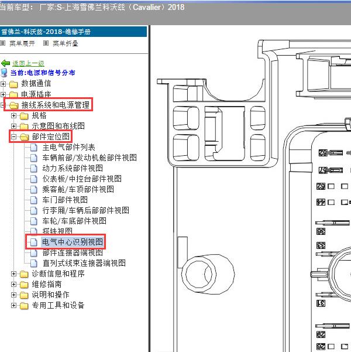Open 主电气部件列表 page
This screenshot has height=352, width=351.
click(68, 147)
